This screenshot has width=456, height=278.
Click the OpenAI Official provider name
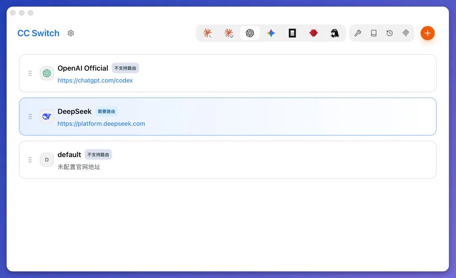pos(83,68)
